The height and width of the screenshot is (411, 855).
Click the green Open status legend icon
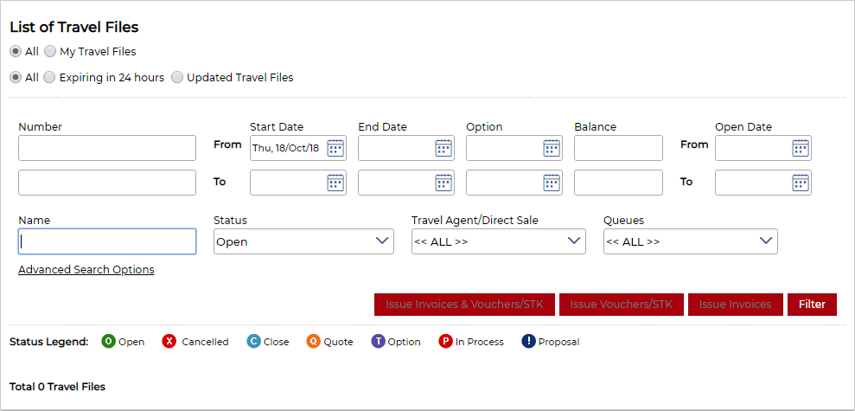[109, 342]
